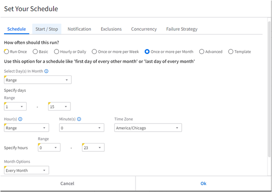Click the Cancel button

pos(67,183)
